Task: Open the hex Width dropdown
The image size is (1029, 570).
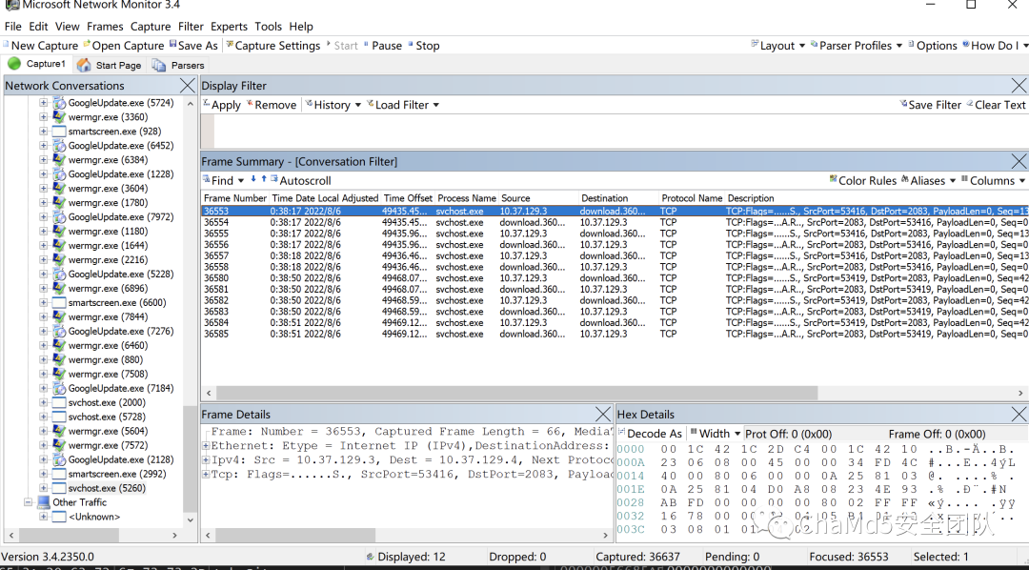Action: point(716,434)
